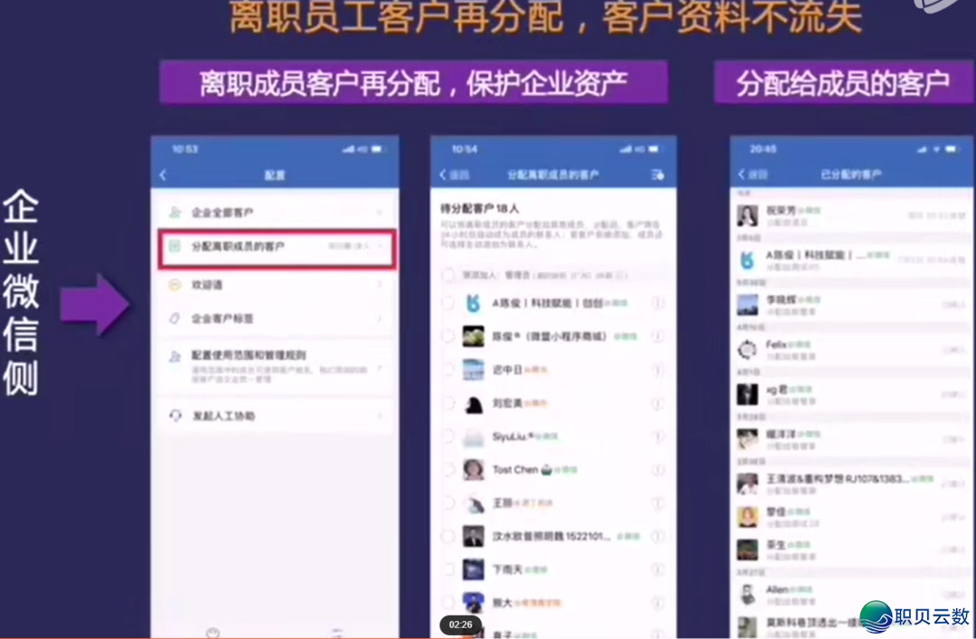Click 返回 on the 已分配的客户 screen
The width and height of the screenshot is (976, 639).
pos(741,173)
